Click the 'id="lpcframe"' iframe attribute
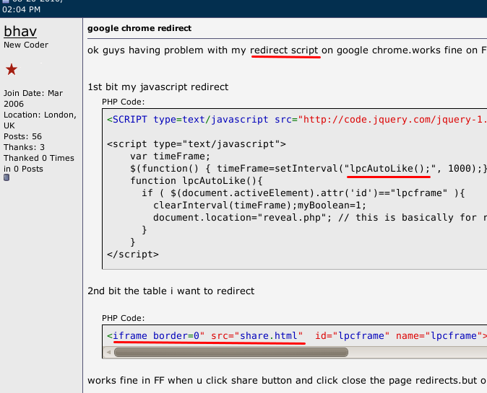 click(352, 336)
